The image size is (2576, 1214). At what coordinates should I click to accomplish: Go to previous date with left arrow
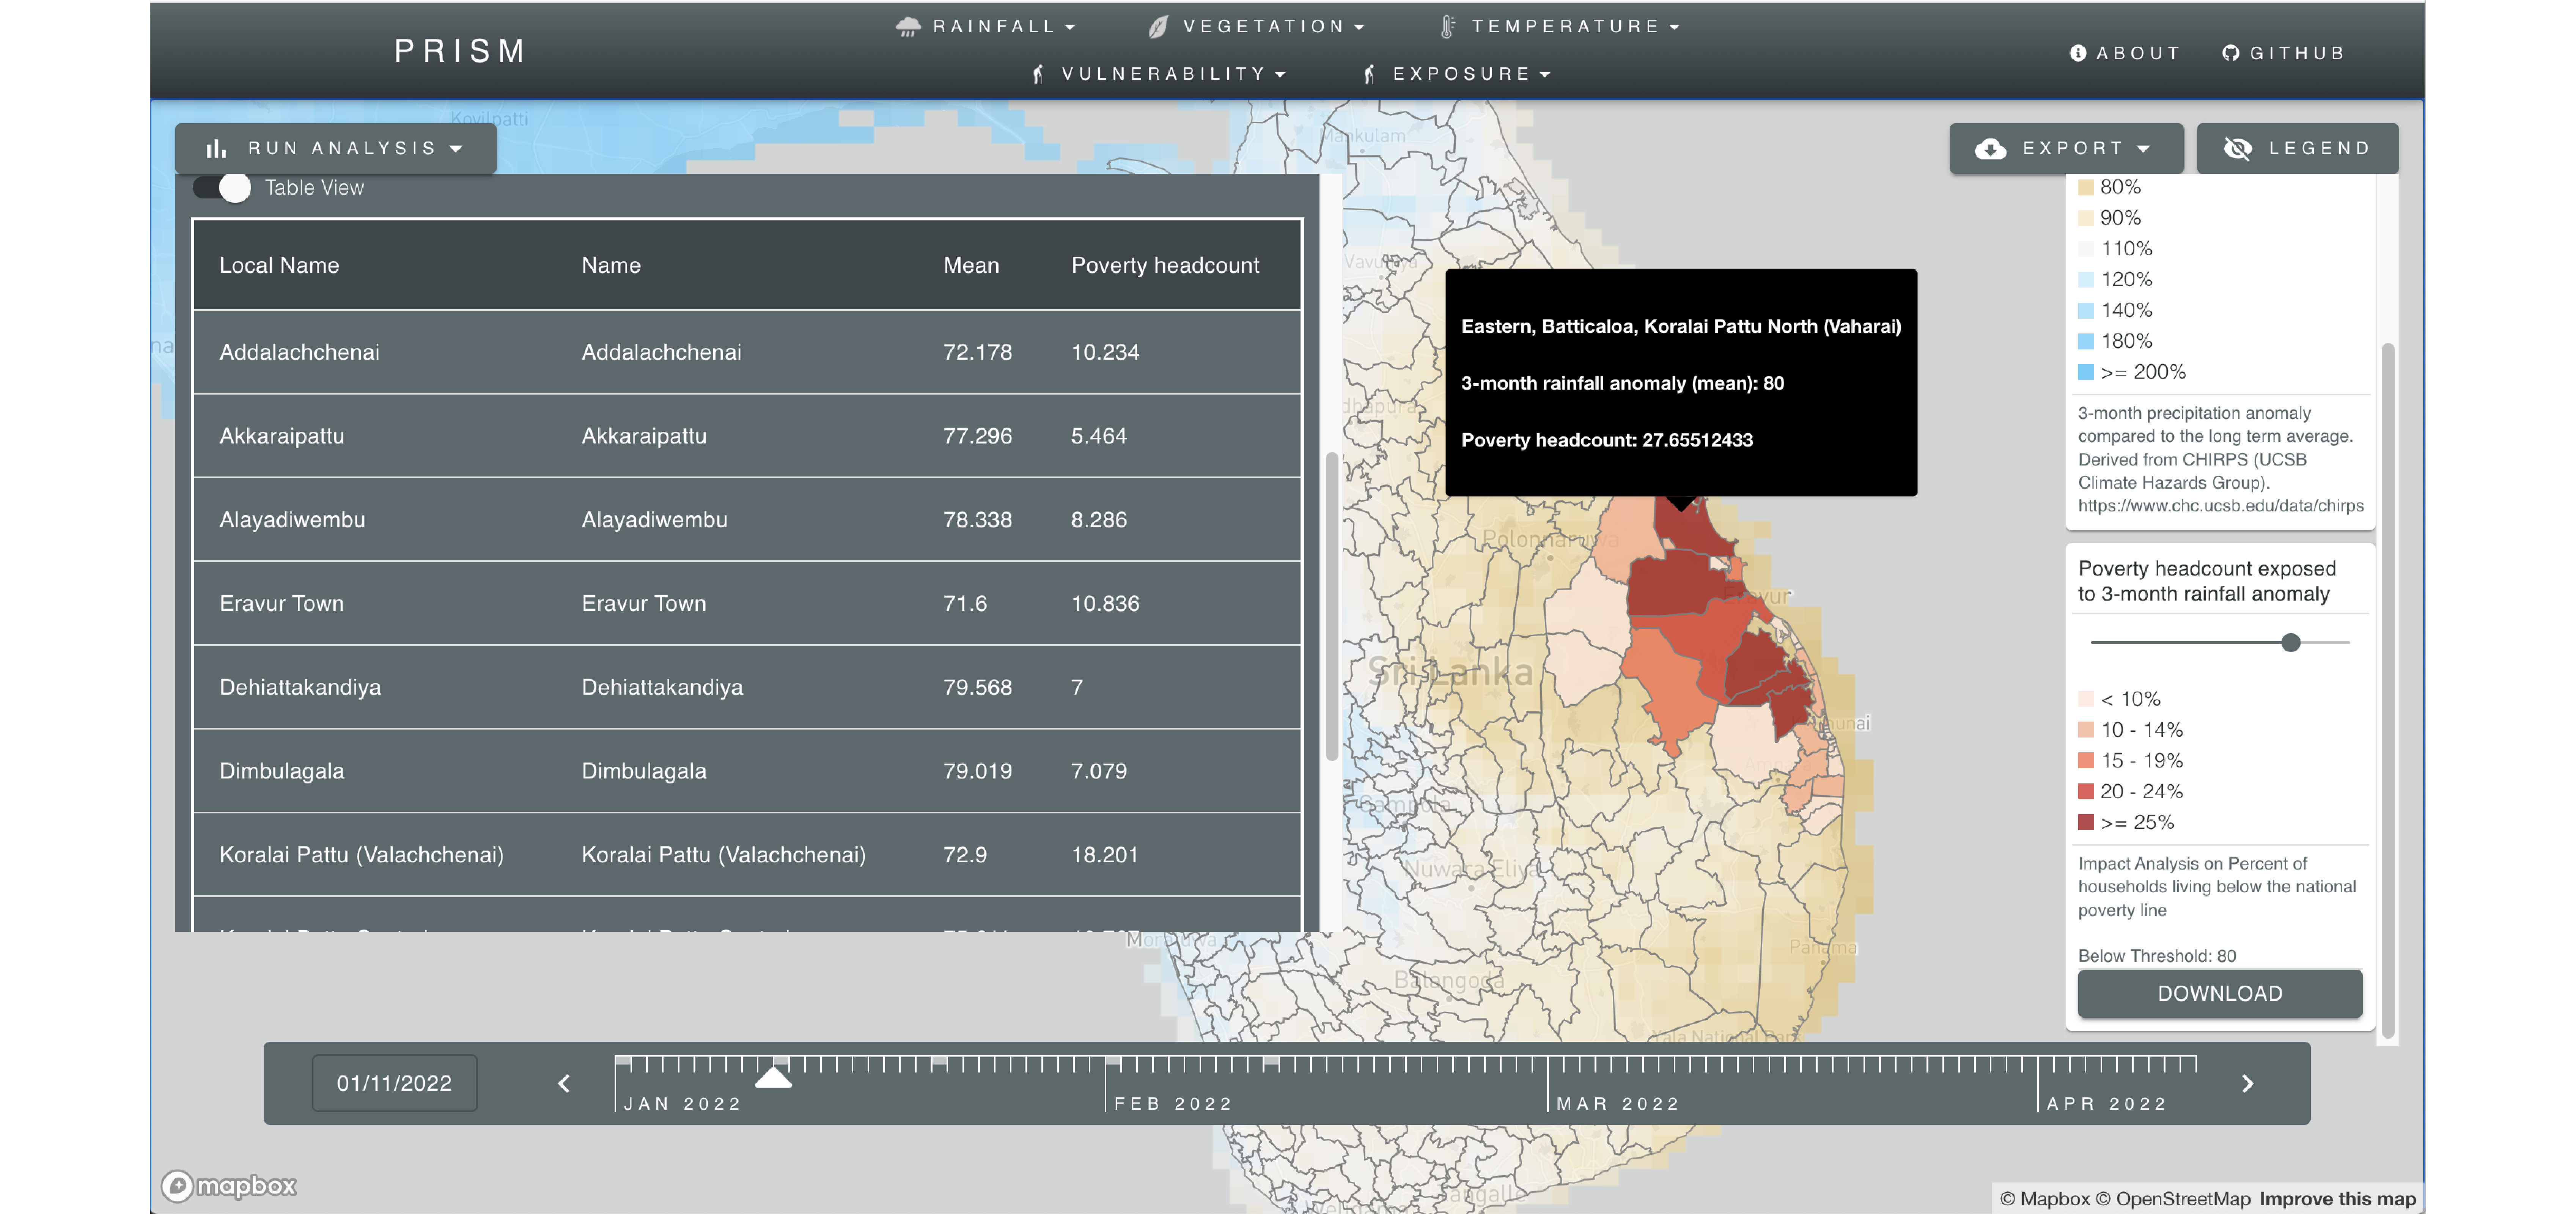click(564, 1084)
